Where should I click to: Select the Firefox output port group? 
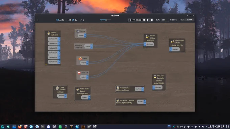click(84, 63)
